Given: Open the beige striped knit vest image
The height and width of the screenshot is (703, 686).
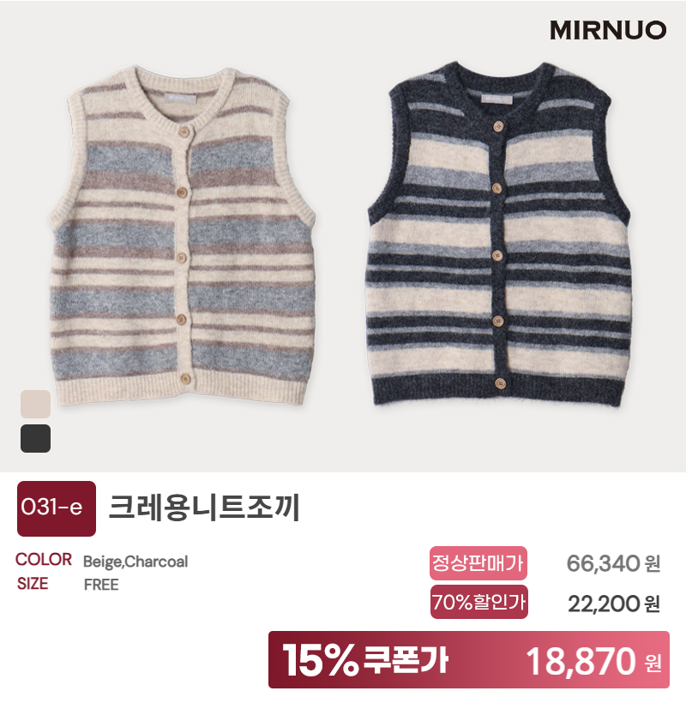Looking at the screenshot, I should tap(182, 236).
